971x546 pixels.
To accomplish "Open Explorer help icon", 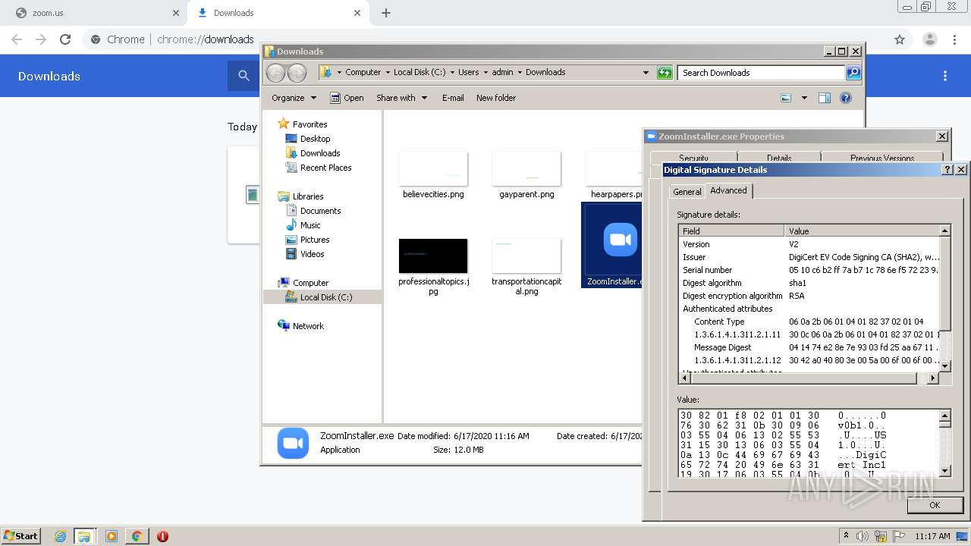I will [x=846, y=98].
